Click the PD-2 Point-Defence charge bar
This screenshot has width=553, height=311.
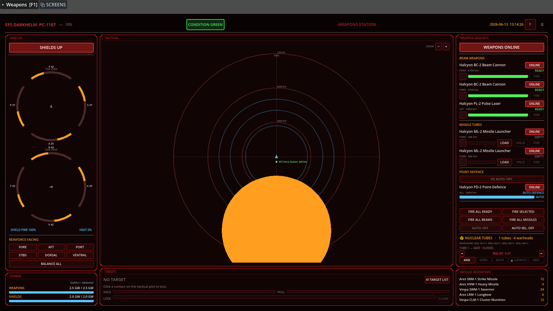click(497, 197)
